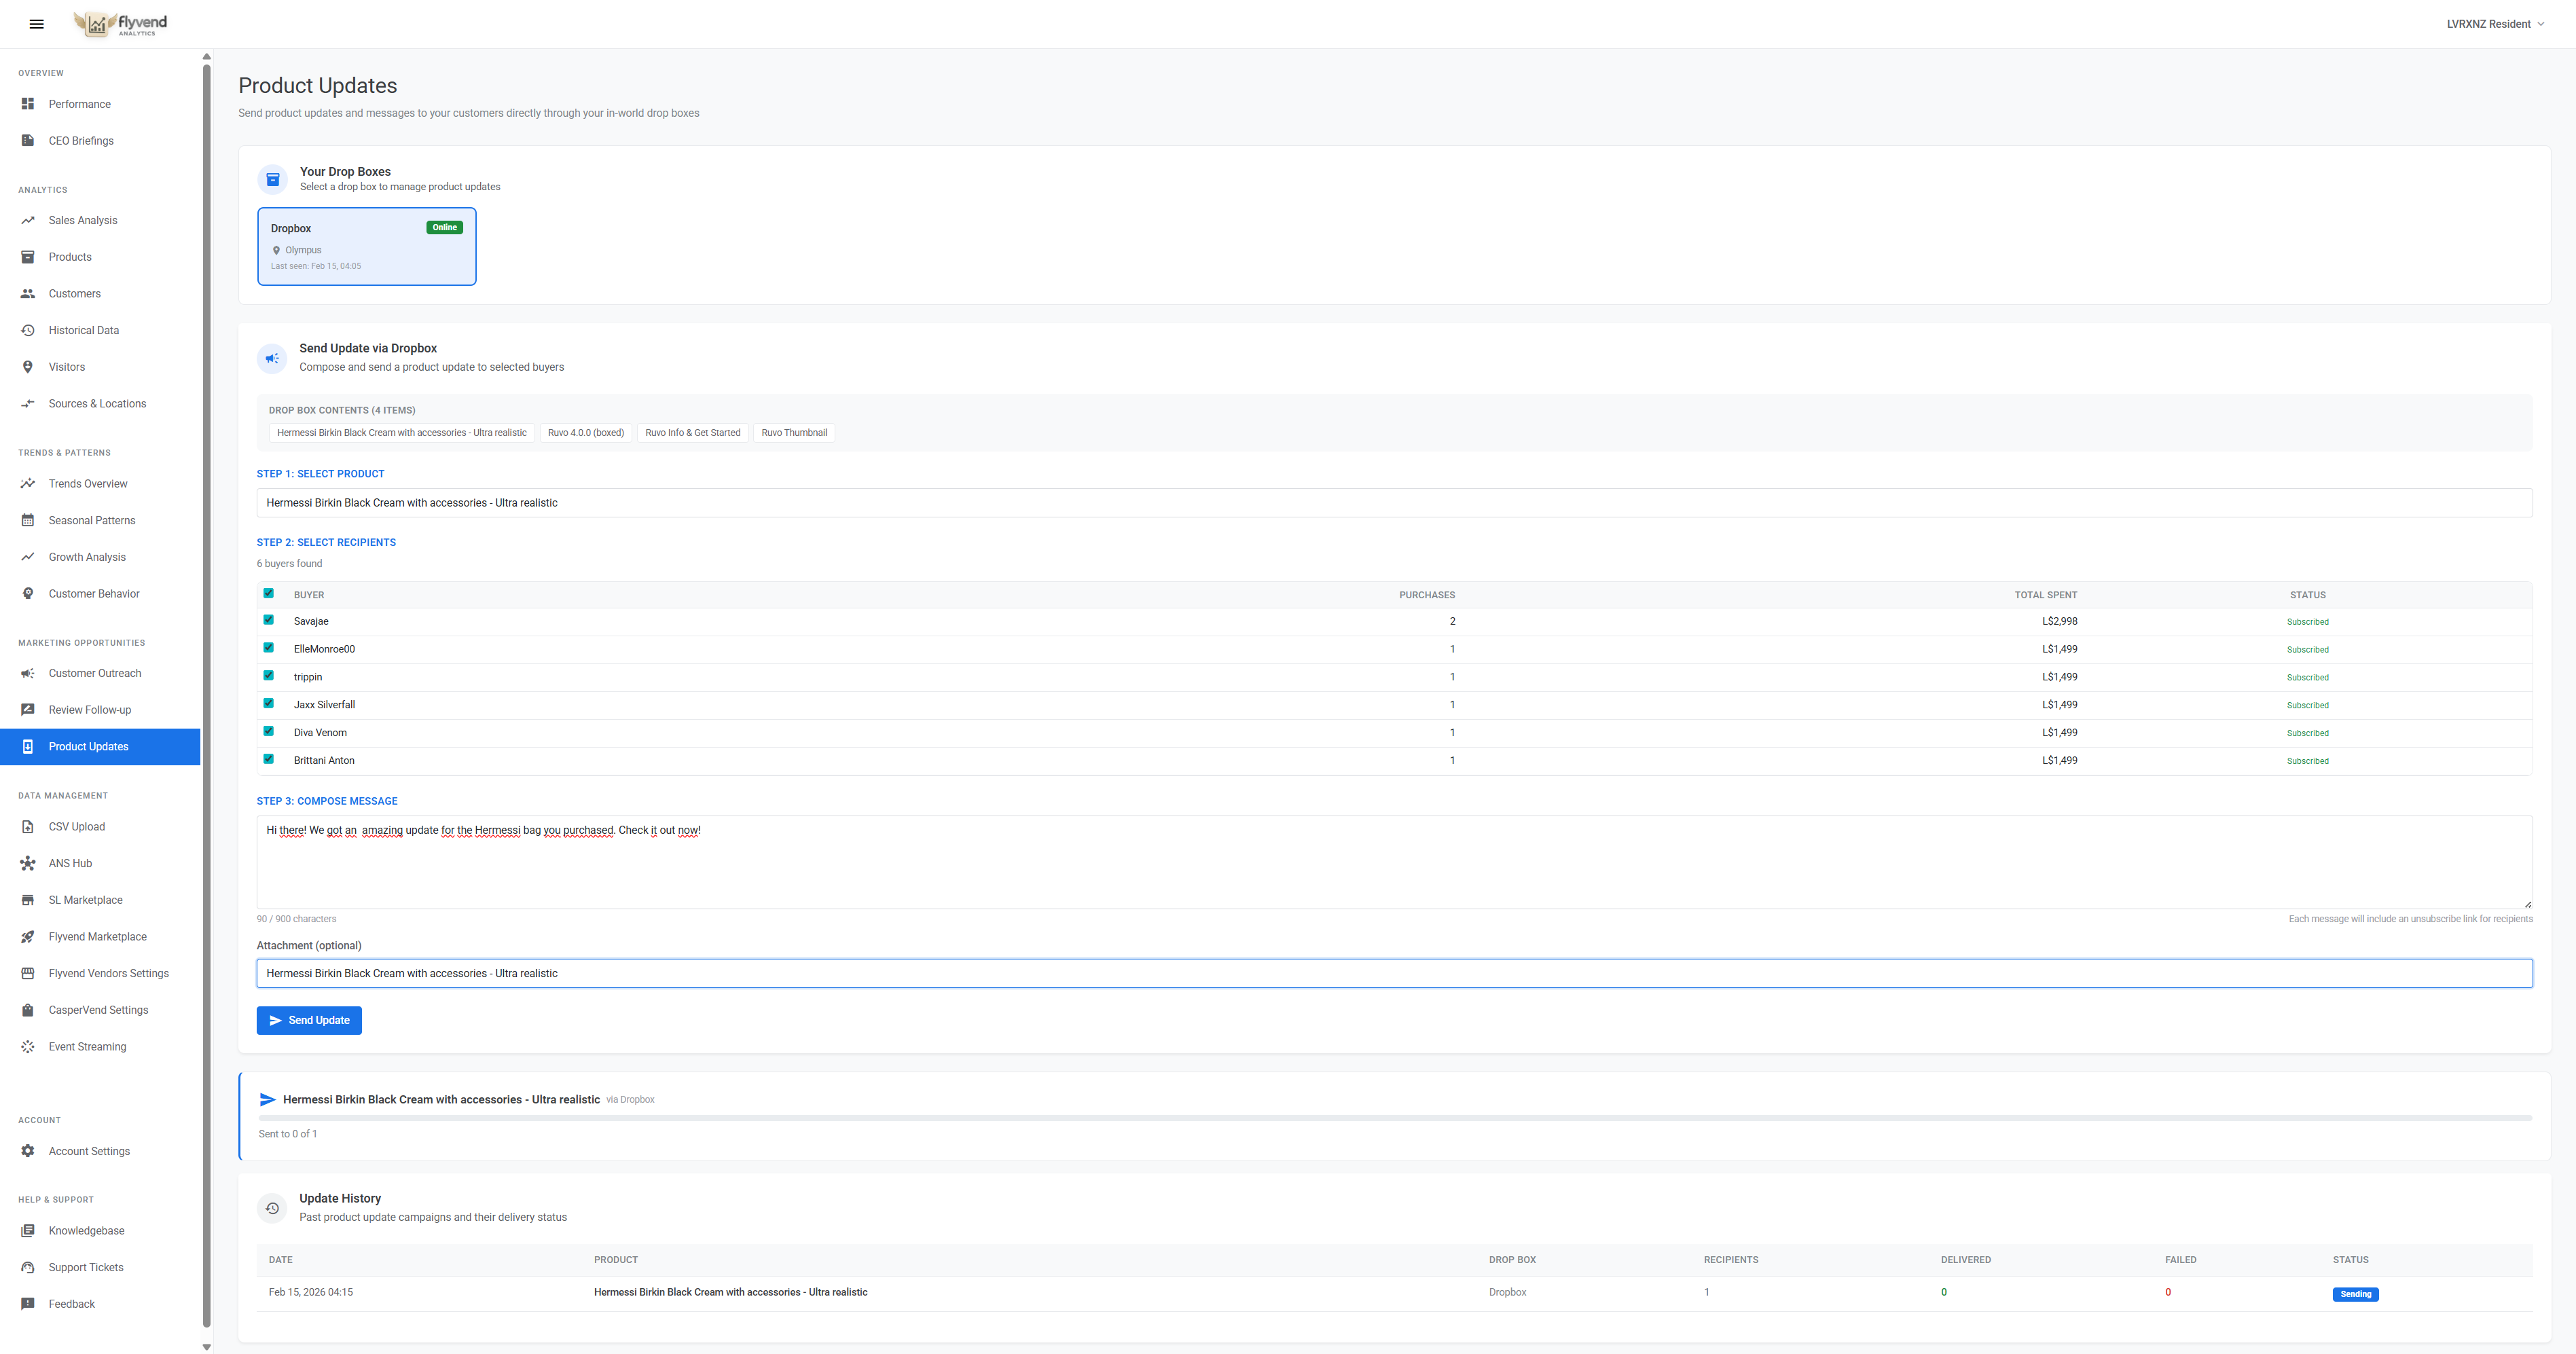Select the Event Streaming icon

point(27,1046)
